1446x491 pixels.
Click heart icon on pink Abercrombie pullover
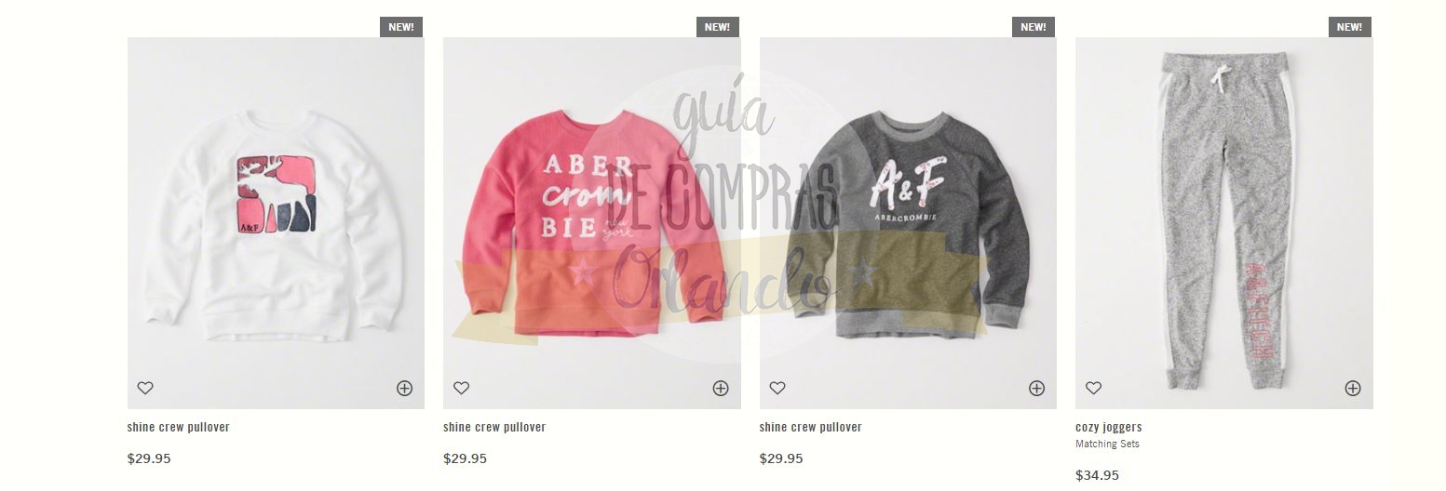pyautogui.click(x=461, y=388)
